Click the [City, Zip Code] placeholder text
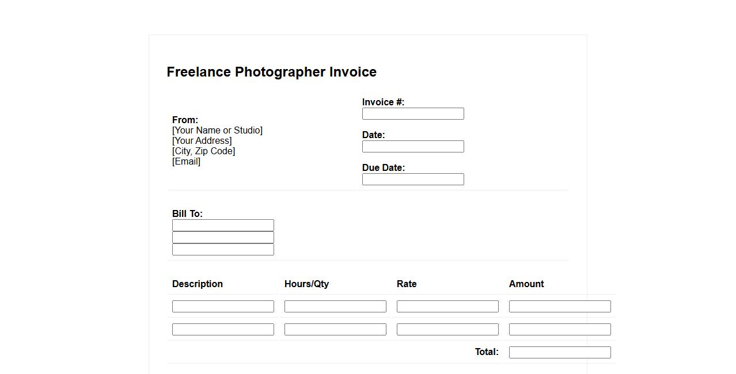 click(203, 151)
